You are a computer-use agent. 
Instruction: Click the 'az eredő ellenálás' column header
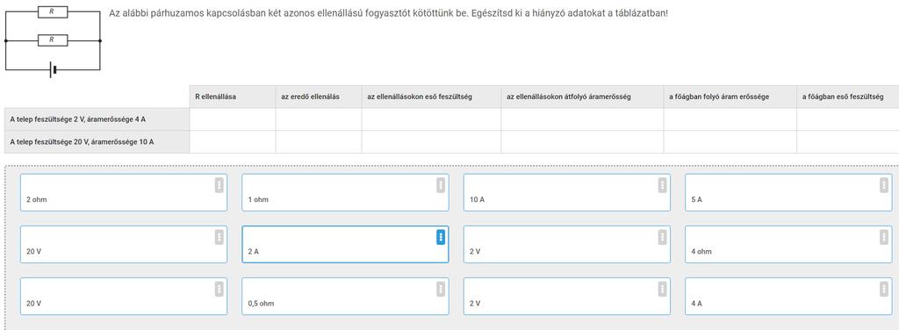(318, 97)
